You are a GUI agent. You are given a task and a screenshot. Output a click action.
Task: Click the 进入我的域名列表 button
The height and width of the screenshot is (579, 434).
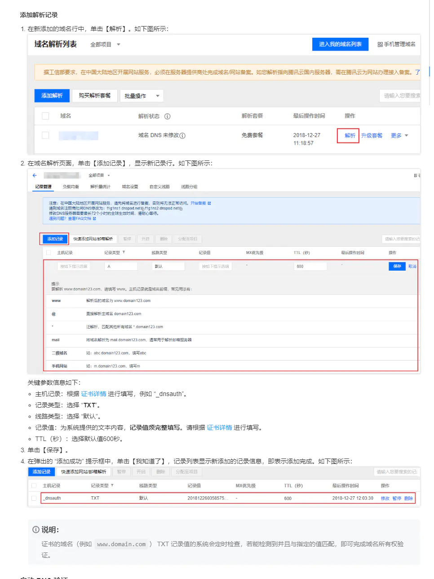(x=340, y=44)
